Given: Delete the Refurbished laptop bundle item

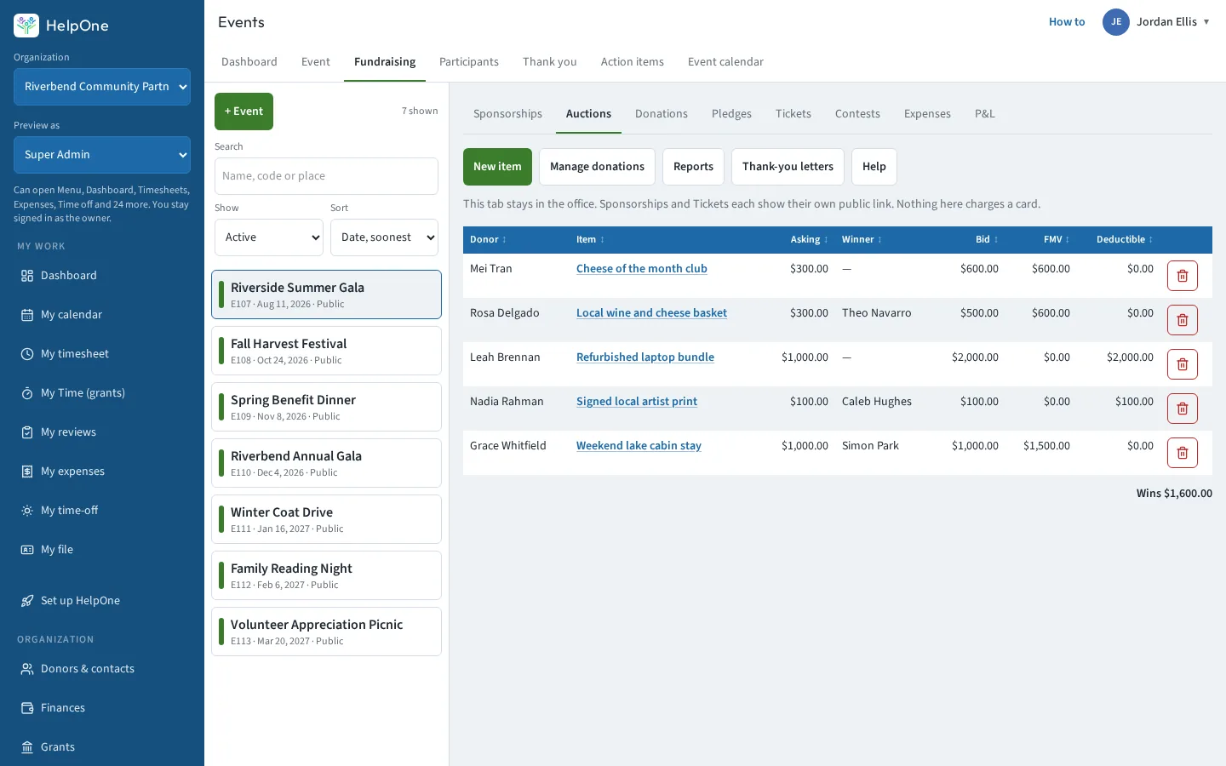Looking at the screenshot, I should click(x=1183, y=364).
